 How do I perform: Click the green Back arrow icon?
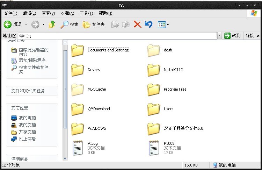8,25
